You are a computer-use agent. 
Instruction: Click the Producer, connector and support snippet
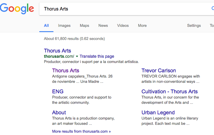point(82,100)
